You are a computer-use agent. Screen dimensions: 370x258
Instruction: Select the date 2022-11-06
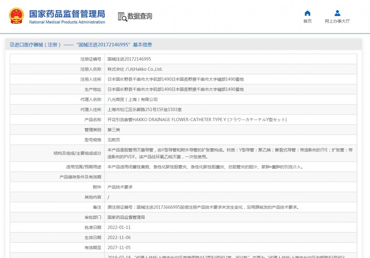119,238
